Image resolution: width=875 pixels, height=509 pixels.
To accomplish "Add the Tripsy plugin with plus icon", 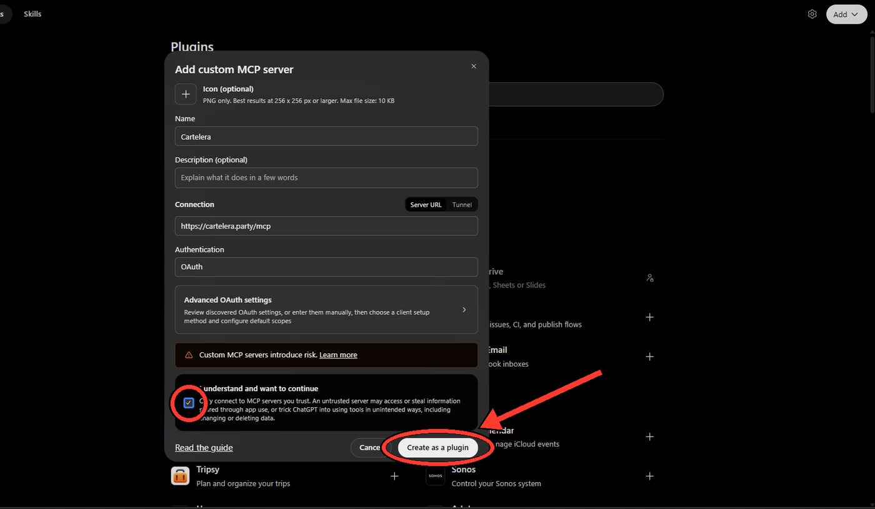I will [394, 476].
